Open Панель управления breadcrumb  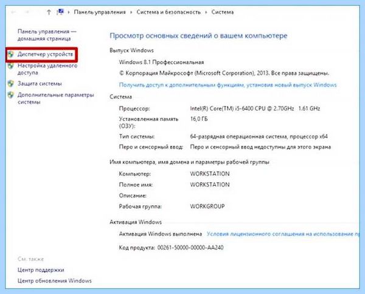[x=100, y=12]
